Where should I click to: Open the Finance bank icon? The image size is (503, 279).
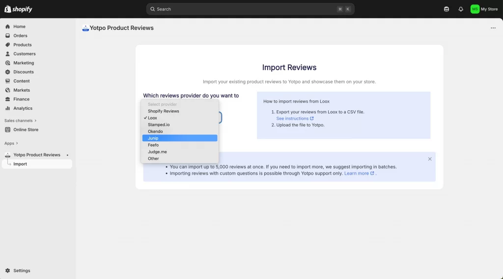click(x=8, y=100)
